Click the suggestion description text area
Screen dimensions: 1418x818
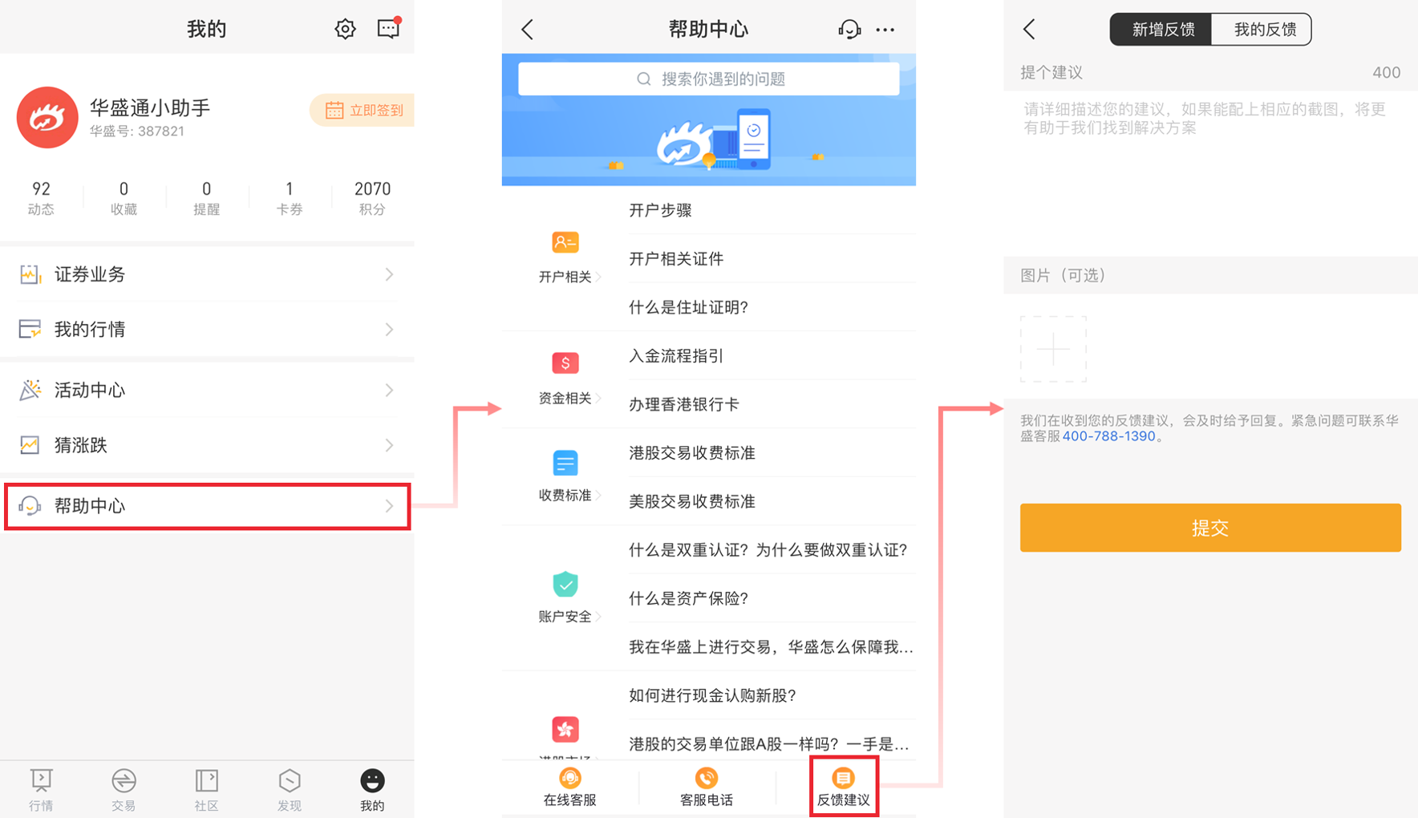(x=1210, y=173)
